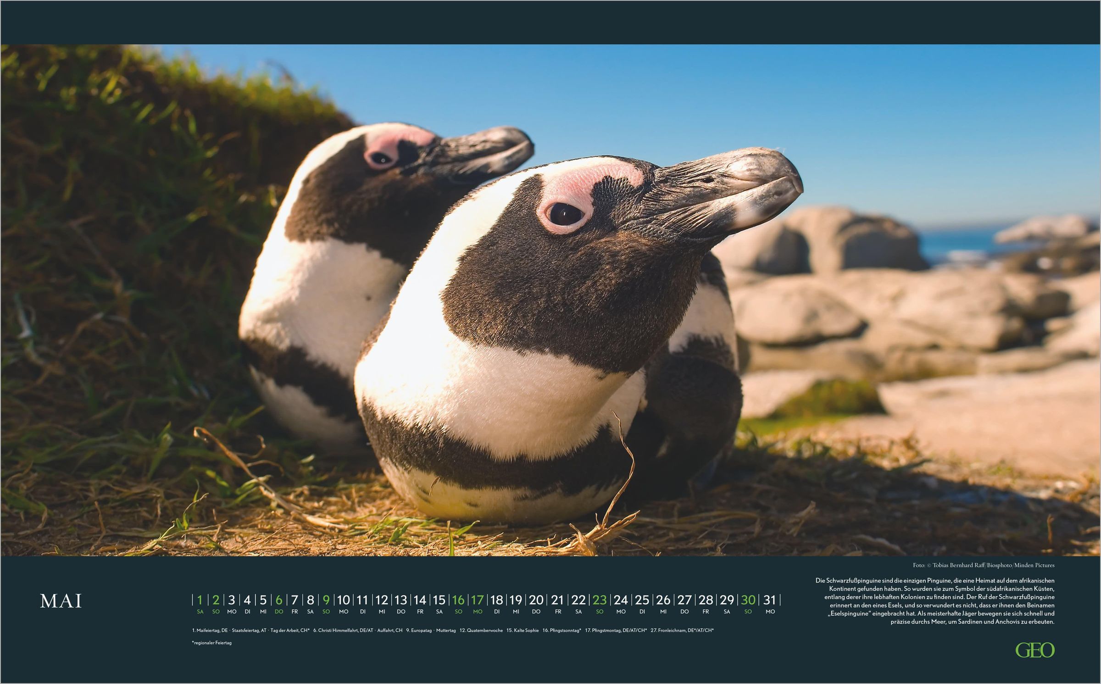The height and width of the screenshot is (684, 1101).
Task: Select Monday the 17th, Pfingstmontag
Action: click(478, 600)
